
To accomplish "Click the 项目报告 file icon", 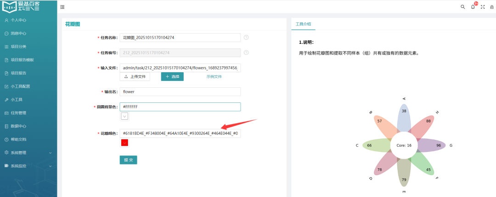I will (x=6, y=73).
